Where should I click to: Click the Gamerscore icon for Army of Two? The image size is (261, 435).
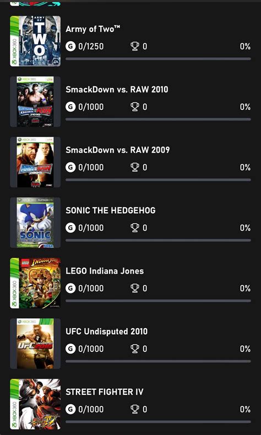pos(70,46)
